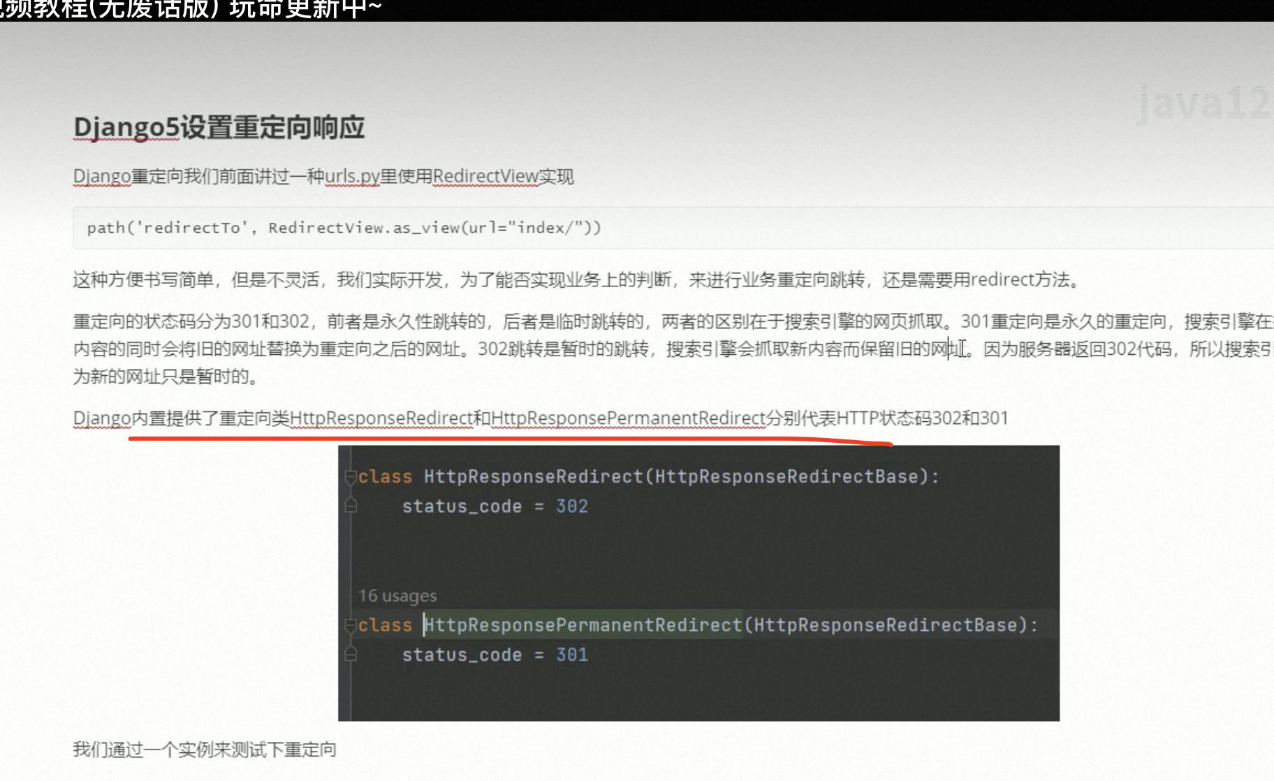Click the line starting "为新的网址只是暂时的"

pos(168,377)
